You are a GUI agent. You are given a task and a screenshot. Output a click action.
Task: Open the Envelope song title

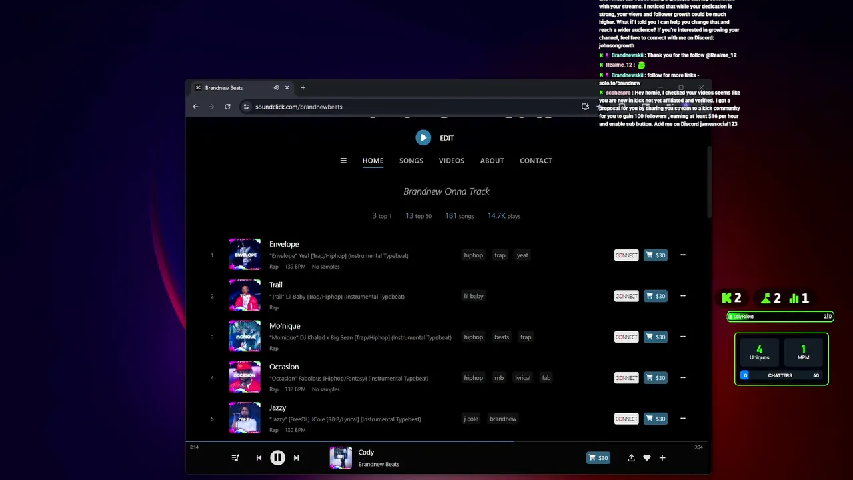[284, 244]
